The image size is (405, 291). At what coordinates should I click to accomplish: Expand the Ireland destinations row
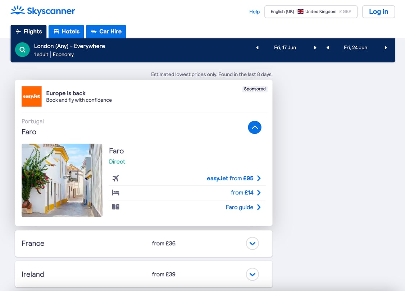(252, 274)
